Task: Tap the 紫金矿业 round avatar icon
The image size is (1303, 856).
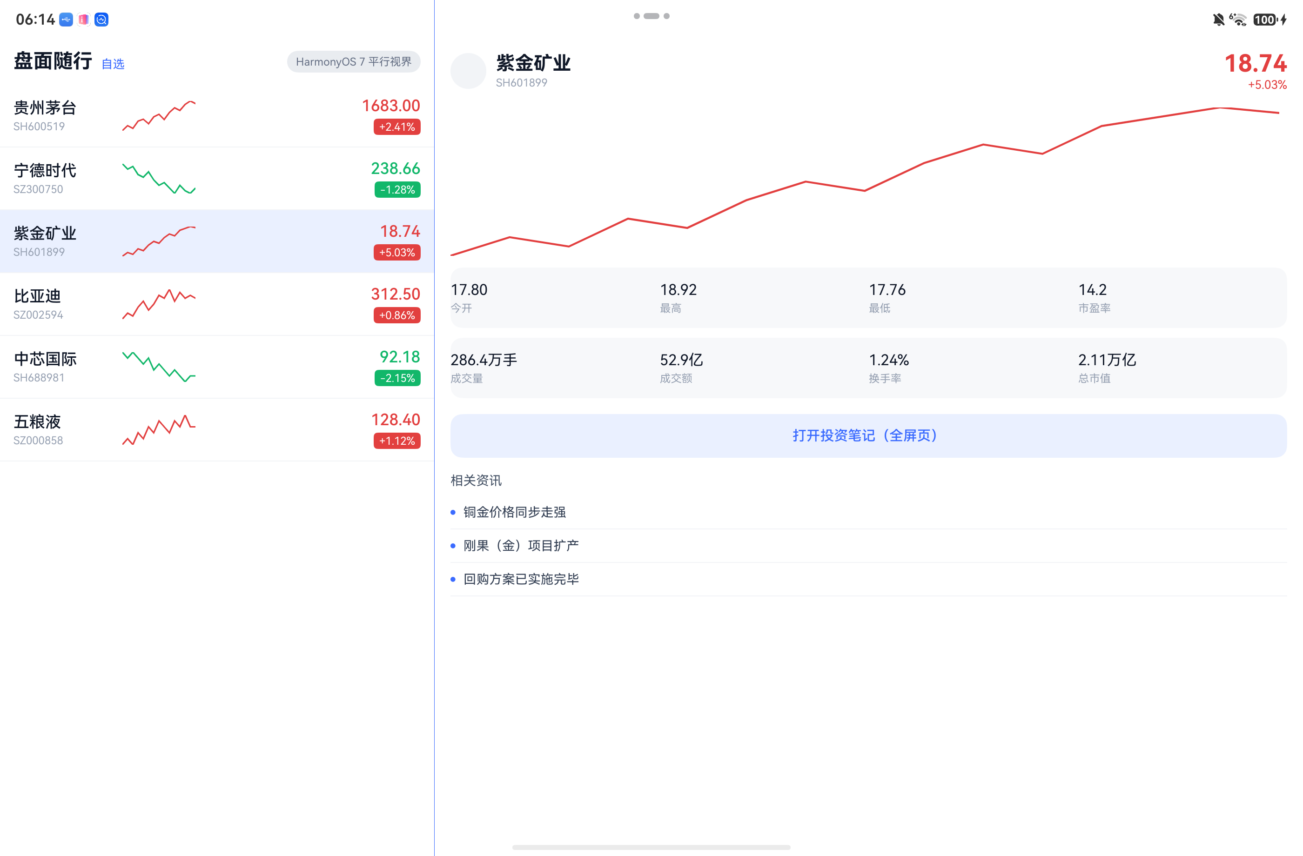Action: point(468,71)
